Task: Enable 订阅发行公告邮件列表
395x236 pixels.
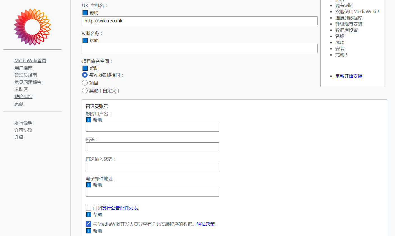Action: pyautogui.click(x=88, y=208)
